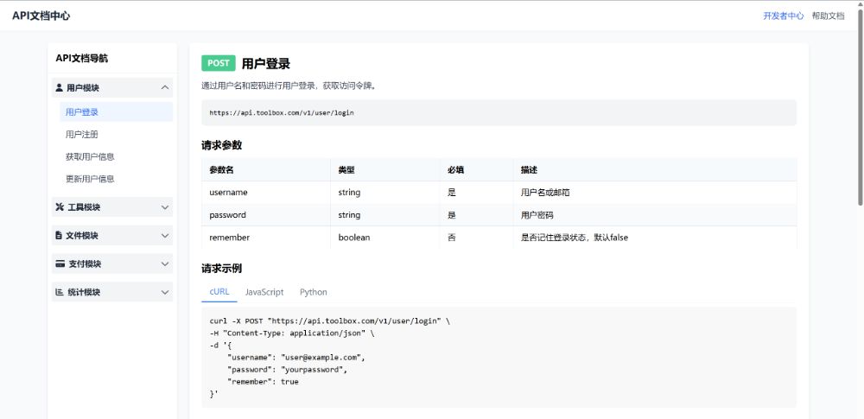
Task: Click the 工具模块 tools icon
Action: click(60, 207)
